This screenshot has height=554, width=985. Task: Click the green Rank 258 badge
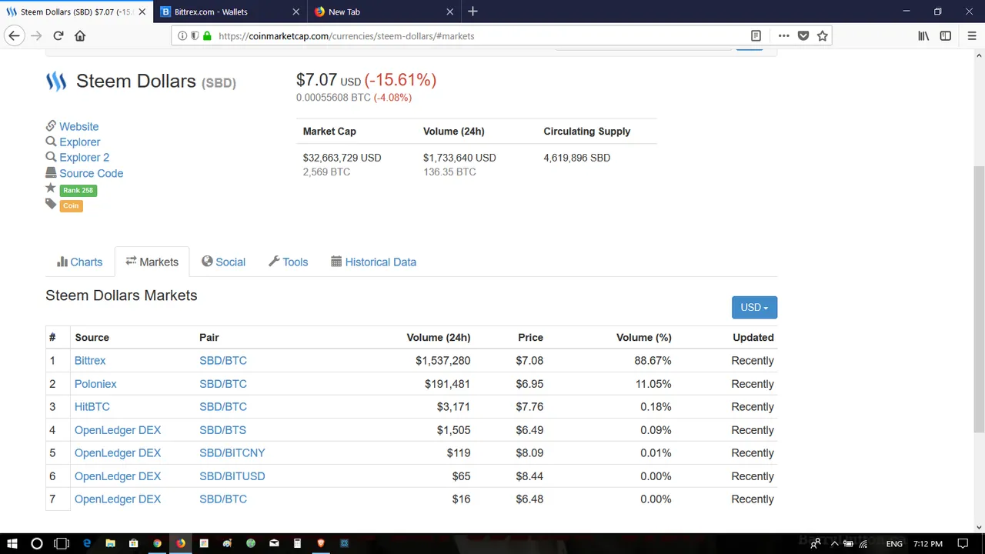tap(78, 190)
